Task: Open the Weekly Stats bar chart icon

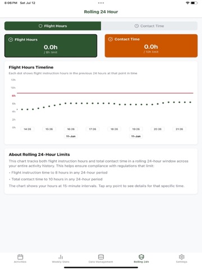Action: pos(61,256)
